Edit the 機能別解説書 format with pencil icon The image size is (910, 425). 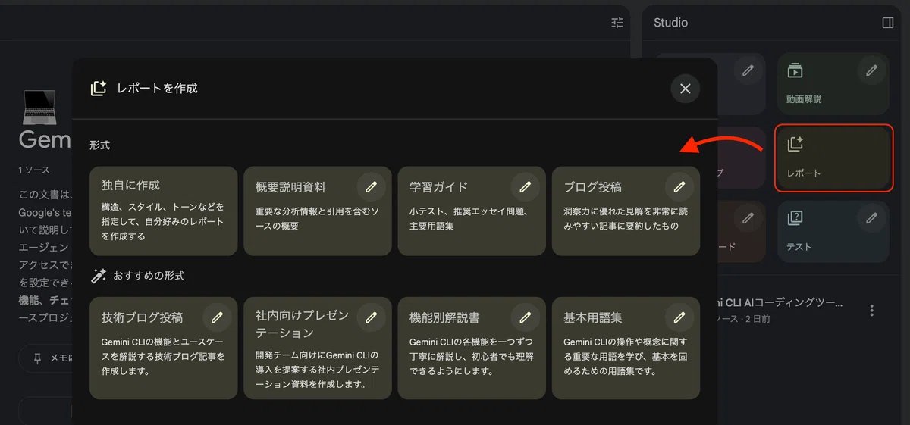tap(525, 317)
